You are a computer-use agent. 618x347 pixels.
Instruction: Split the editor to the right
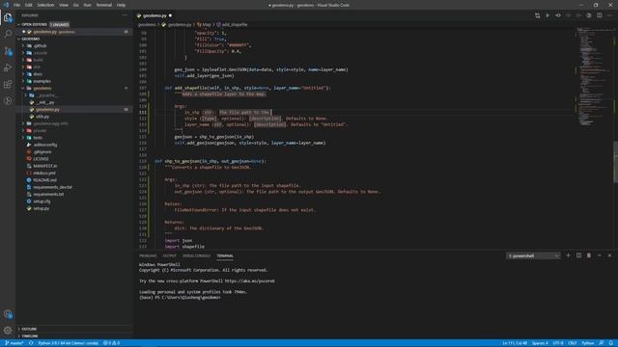[599, 15]
